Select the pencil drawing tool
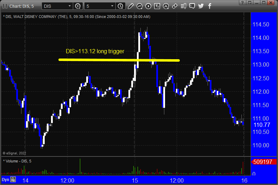Screen dimensions: 278x185 (x=131, y=6)
